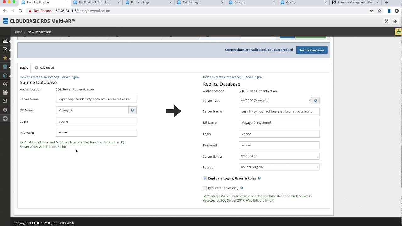Open the gears settings sidebar icon

pyautogui.click(x=5, y=84)
